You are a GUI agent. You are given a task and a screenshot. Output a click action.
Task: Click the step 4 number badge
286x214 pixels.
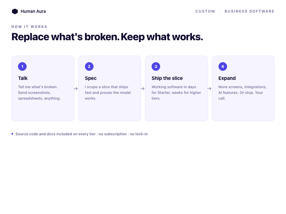point(223,66)
